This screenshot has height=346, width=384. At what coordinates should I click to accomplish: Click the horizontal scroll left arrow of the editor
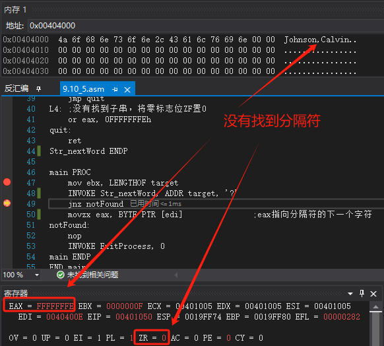(x=176, y=275)
